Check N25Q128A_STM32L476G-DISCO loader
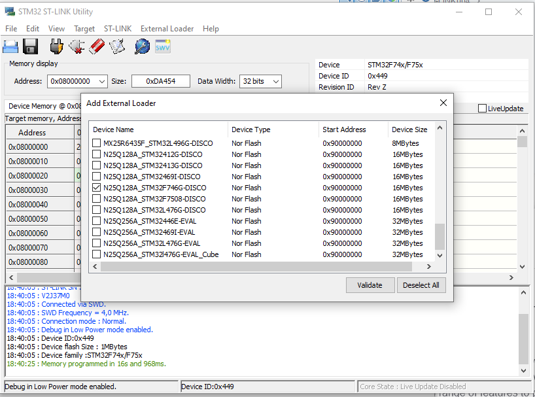535x397 pixels. click(x=97, y=210)
